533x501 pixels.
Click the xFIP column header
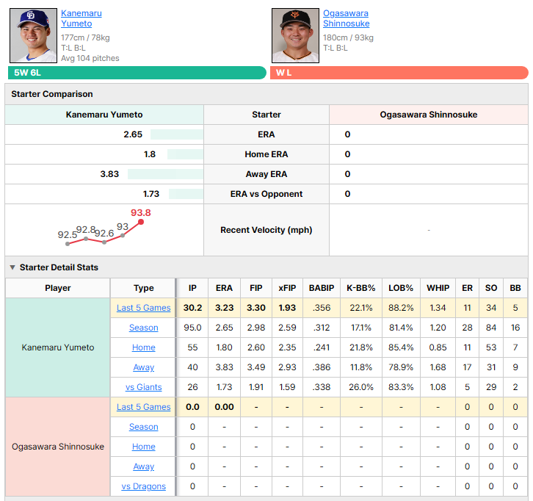coord(287,288)
